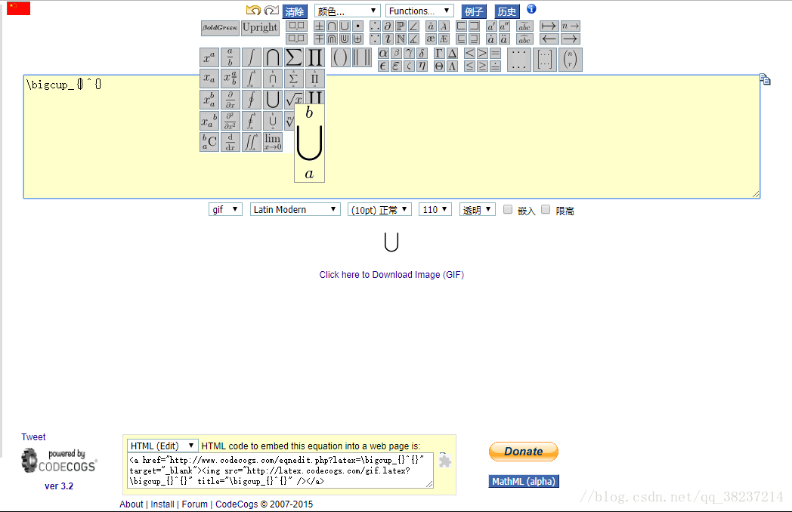Insert capital Theta symbol
Image resolution: width=792 pixels, height=512 pixels.
(439, 66)
